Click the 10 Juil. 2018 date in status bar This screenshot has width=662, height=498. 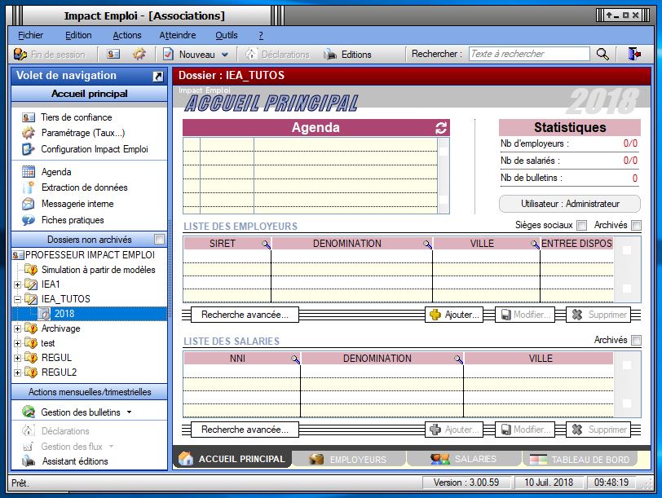click(x=549, y=483)
